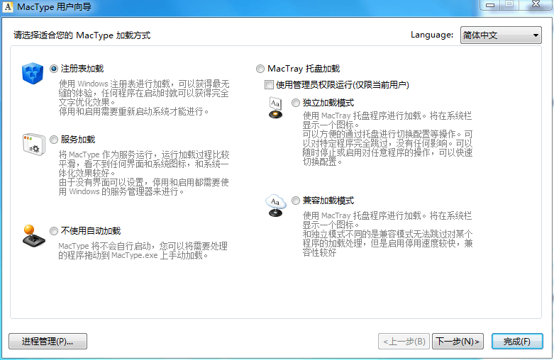
Task: Click the 不使用自动加载 description text
Action: click(x=143, y=251)
